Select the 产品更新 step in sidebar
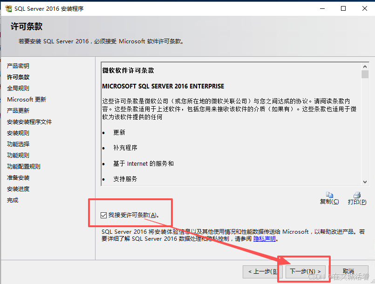The height and width of the screenshot is (284, 375). pos(18,111)
